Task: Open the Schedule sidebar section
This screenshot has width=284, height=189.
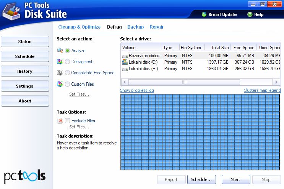Action: coord(25,56)
